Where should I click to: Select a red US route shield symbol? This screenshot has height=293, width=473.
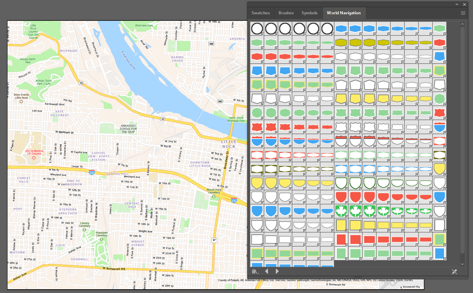pos(257,126)
